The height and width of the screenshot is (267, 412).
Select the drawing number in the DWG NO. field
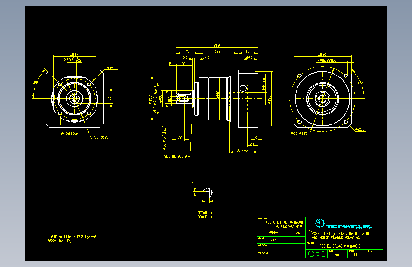[x=341, y=246]
